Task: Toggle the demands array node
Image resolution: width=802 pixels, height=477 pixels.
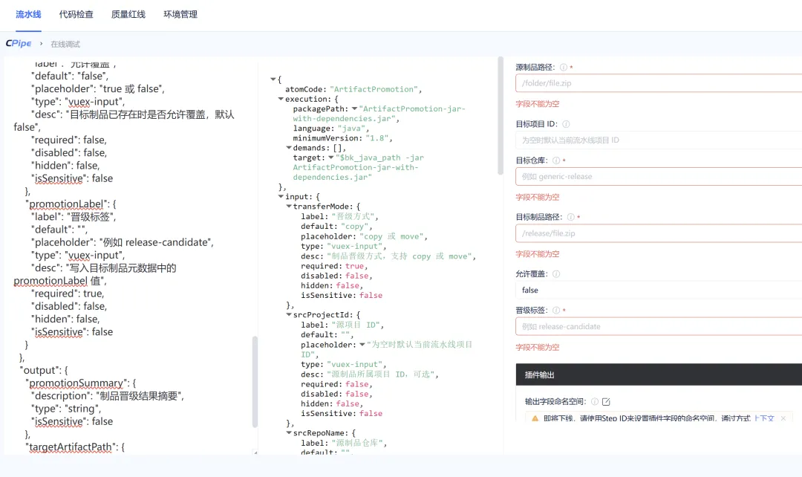Action: pos(288,147)
